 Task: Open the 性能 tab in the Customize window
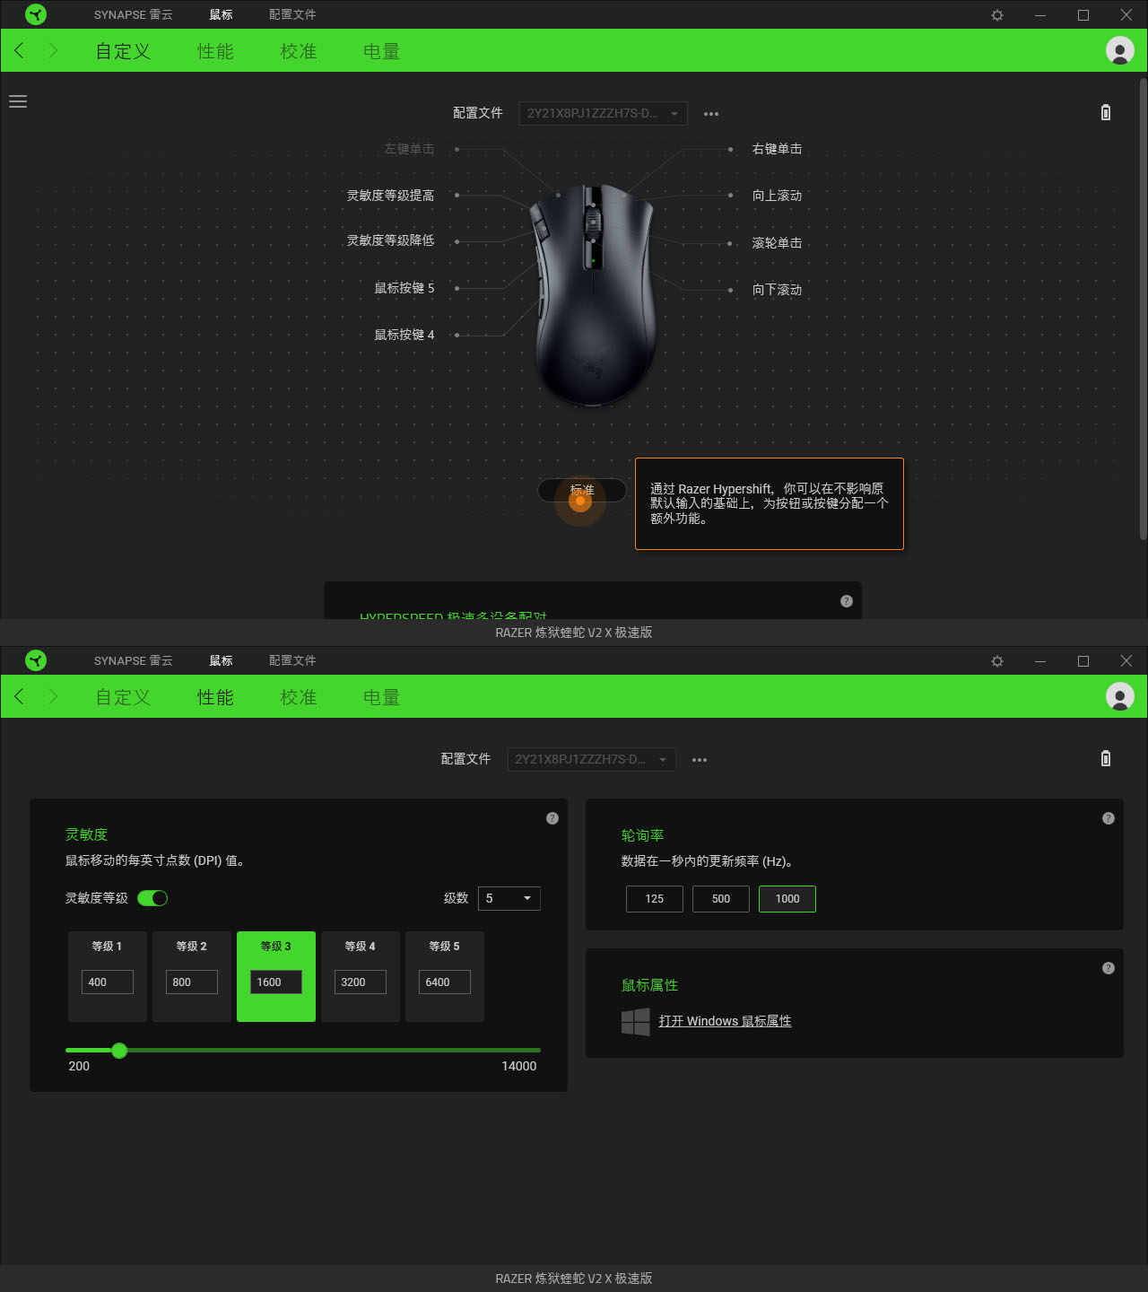click(x=215, y=51)
